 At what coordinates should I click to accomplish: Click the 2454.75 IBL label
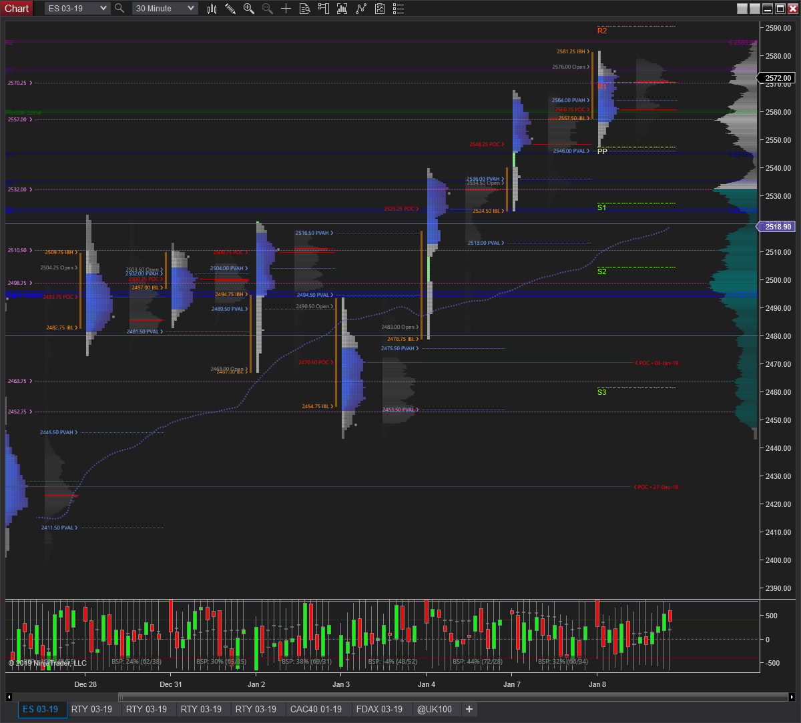point(318,406)
